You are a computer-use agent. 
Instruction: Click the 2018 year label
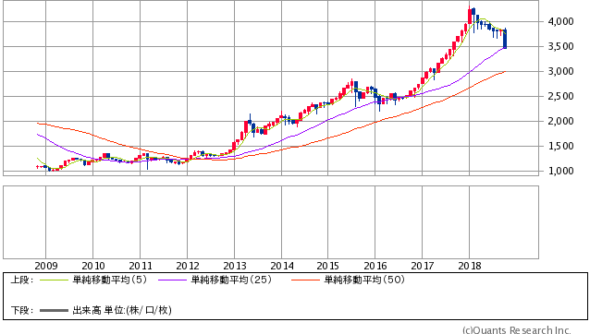(x=469, y=266)
